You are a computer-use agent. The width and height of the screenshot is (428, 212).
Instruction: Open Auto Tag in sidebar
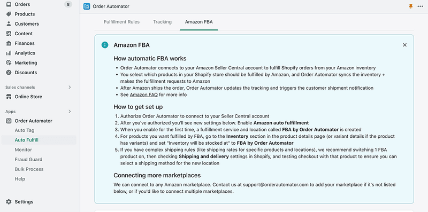[x=25, y=130]
